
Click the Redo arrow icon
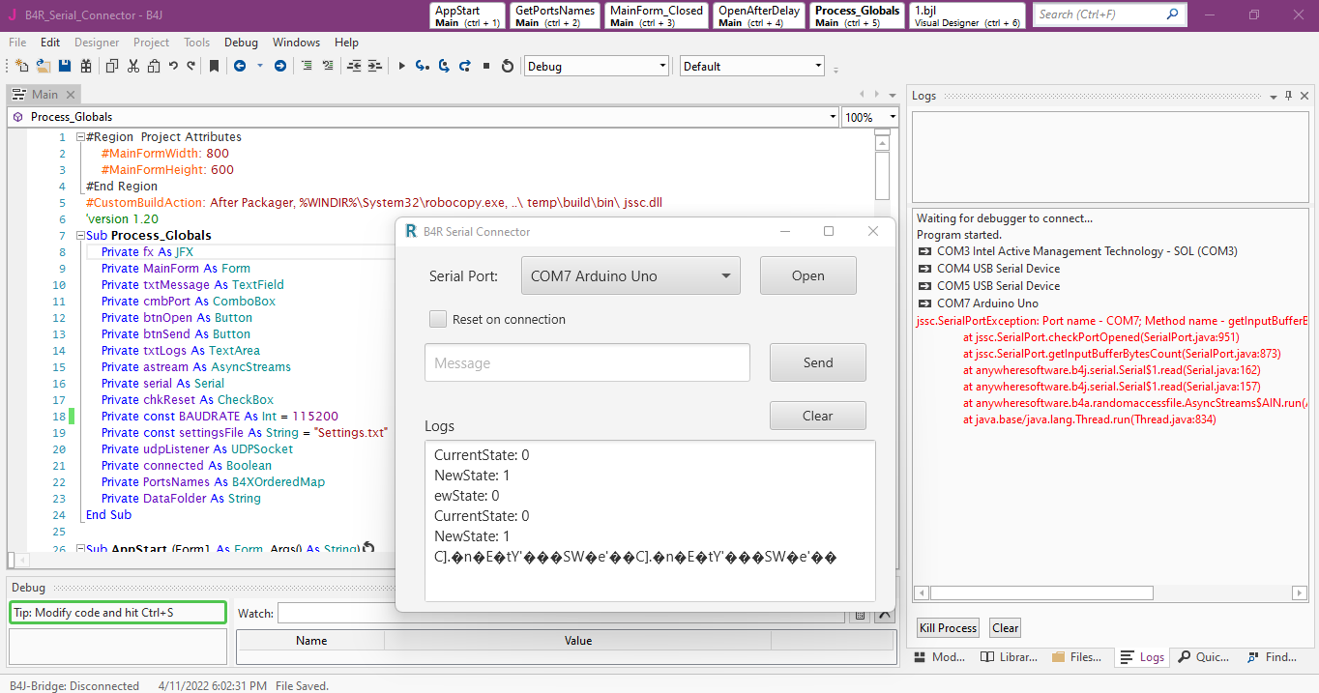tap(191, 66)
